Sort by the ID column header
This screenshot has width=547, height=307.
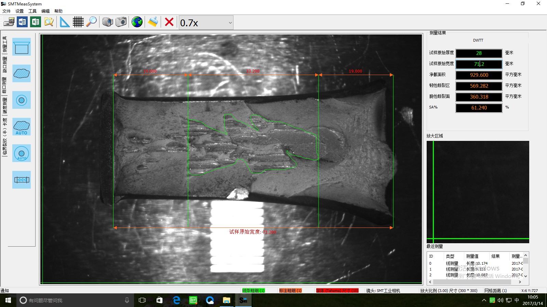point(436,256)
